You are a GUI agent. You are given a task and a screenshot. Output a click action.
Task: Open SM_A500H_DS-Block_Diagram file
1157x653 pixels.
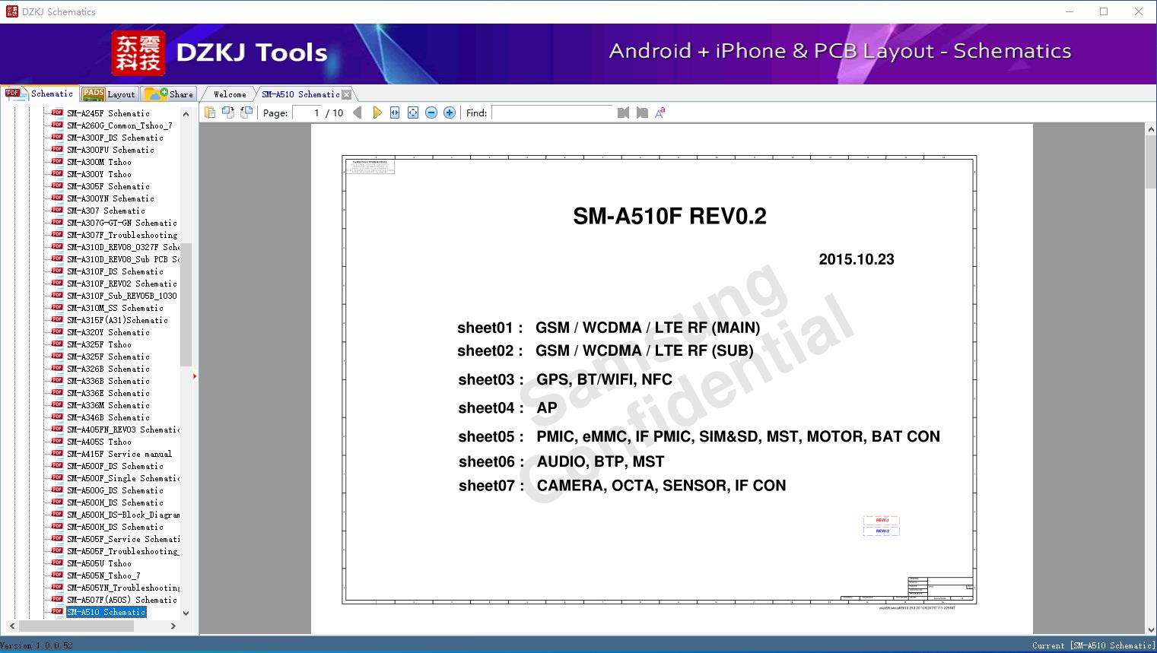tap(123, 515)
